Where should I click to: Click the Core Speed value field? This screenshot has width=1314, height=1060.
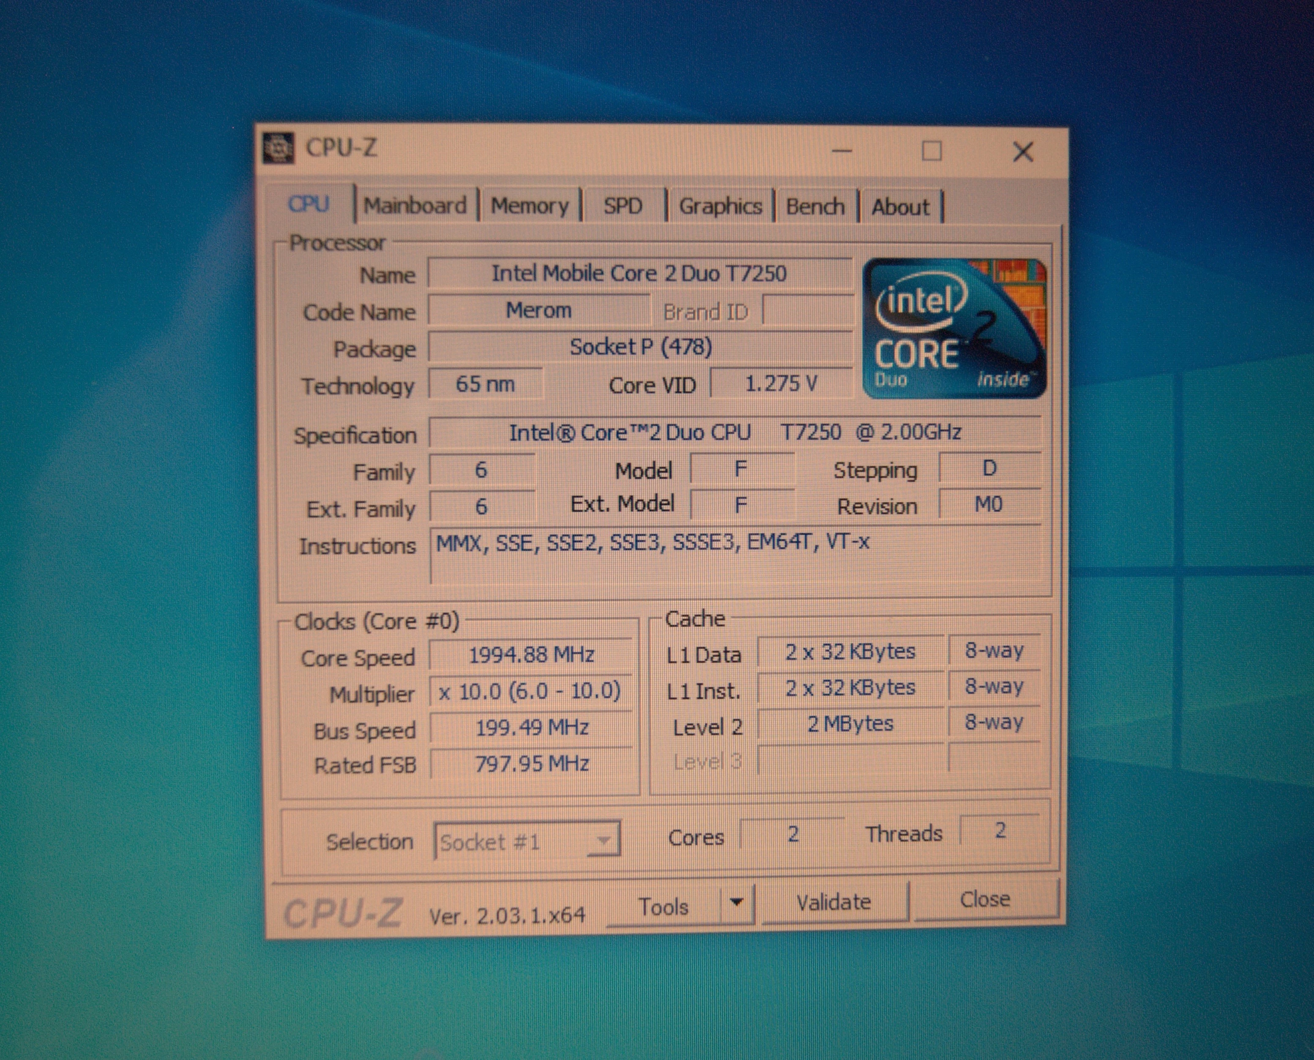(x=531, y=655)
